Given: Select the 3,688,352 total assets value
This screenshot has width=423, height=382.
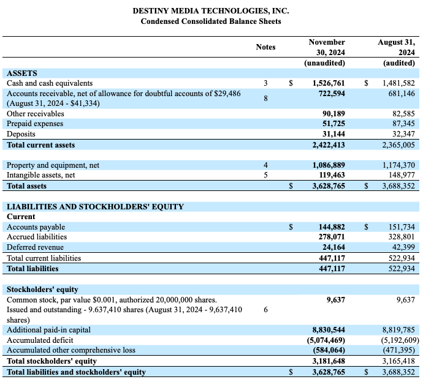Looking at the screenshot, I should tap(398, 186).
